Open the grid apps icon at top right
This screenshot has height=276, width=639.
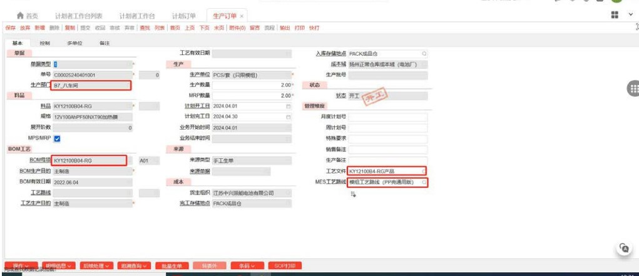(x=615, y=14)
